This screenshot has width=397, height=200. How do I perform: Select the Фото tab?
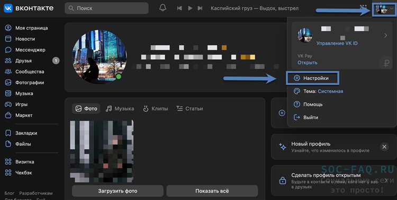click(x=86, y=108)
